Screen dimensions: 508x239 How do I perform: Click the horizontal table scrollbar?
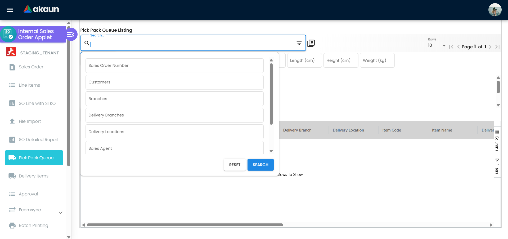click(185, 225)
